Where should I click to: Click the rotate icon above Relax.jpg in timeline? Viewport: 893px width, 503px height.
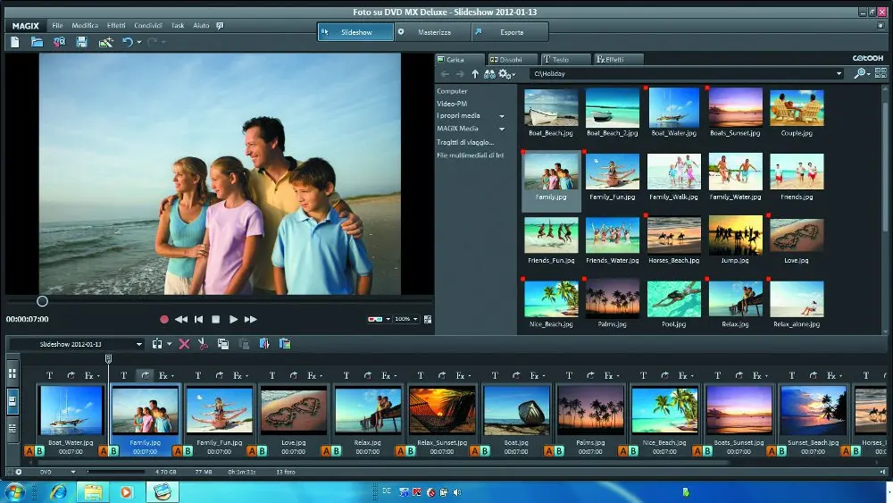368,375
